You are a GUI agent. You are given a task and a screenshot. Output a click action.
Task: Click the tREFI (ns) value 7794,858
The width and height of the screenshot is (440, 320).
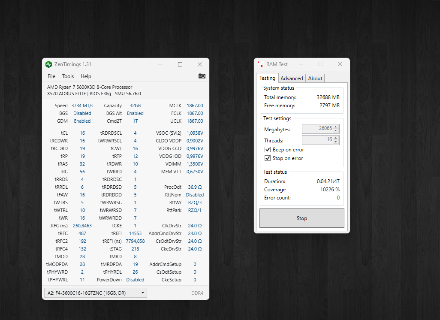click(x=135, y=241)
